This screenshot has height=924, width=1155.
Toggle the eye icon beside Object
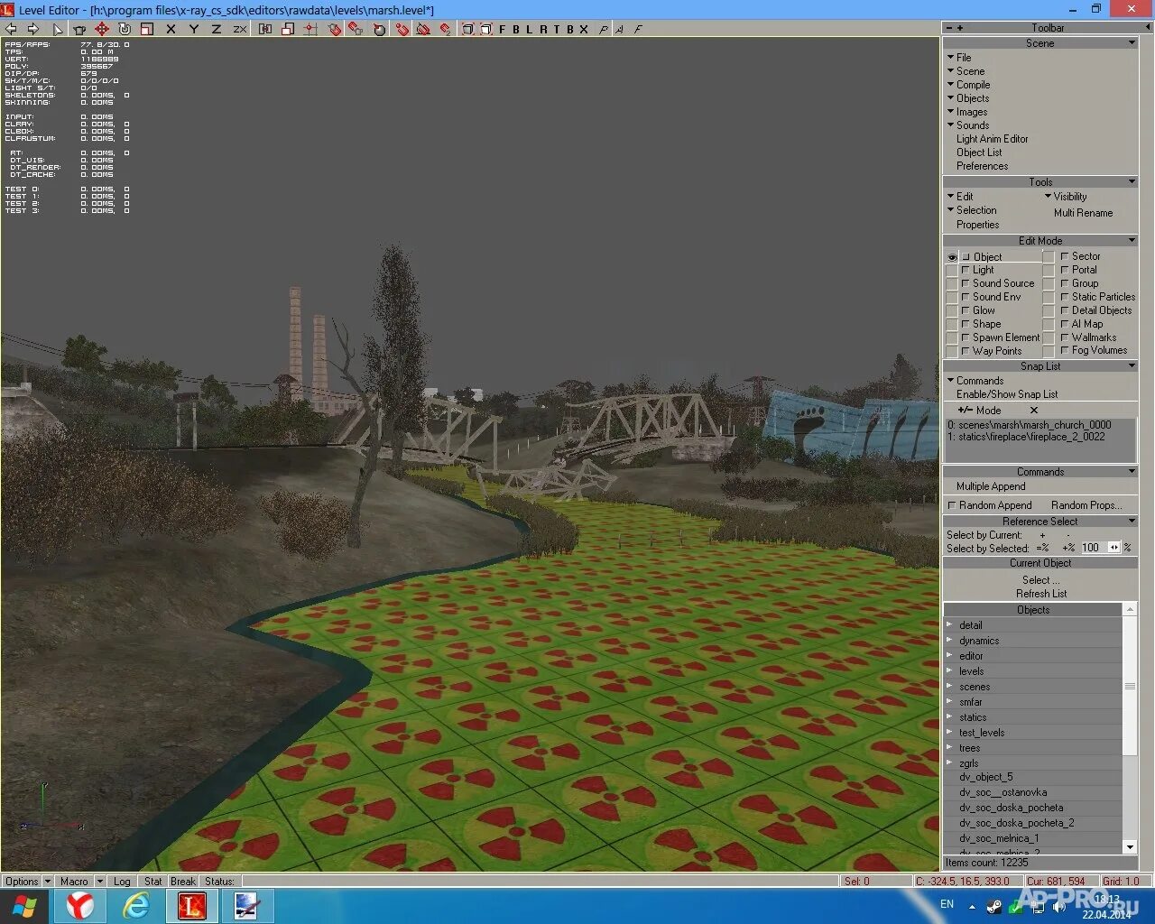pyautogui.click(x=952, y=257)
